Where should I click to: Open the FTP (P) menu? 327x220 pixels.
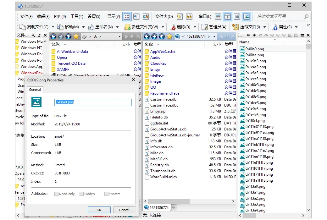pyautogui.click(x=60, y=16)
